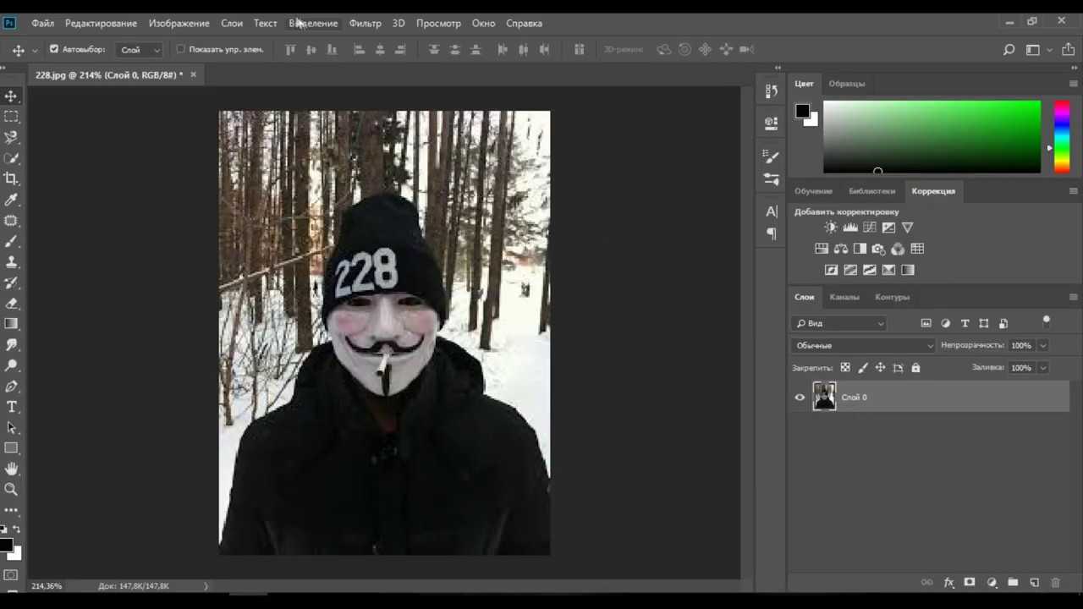The width and height of the screenshot is (1083, 609).
Task: Toggle lock position for the layer
Action: [881, 368]
